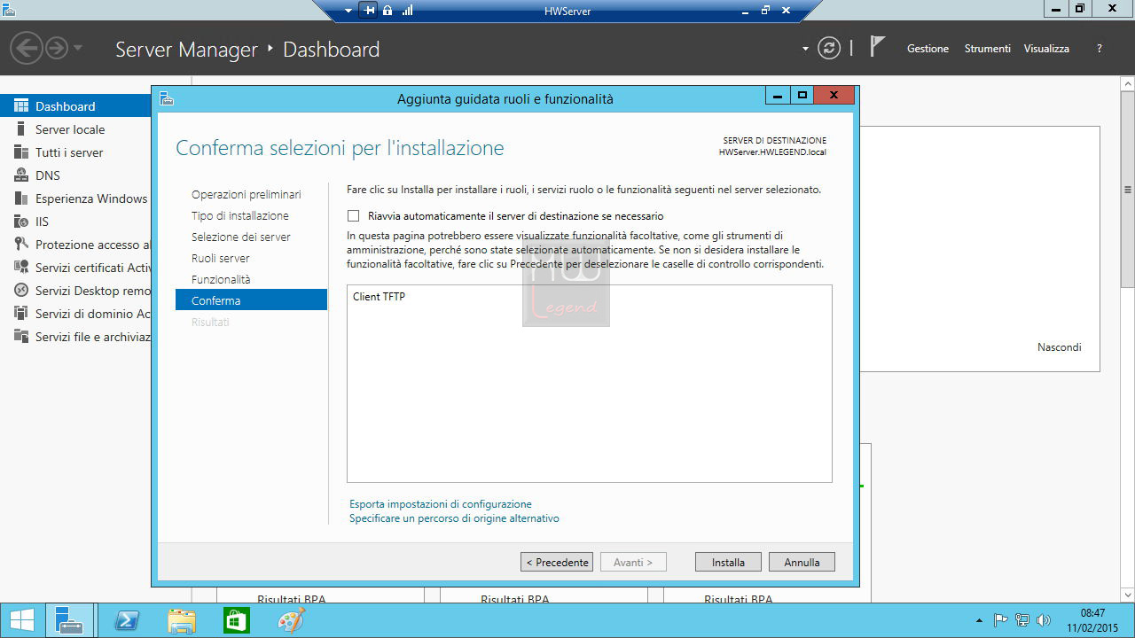Open the Gestione menu

pyautogui.click(x=928, y=49)
